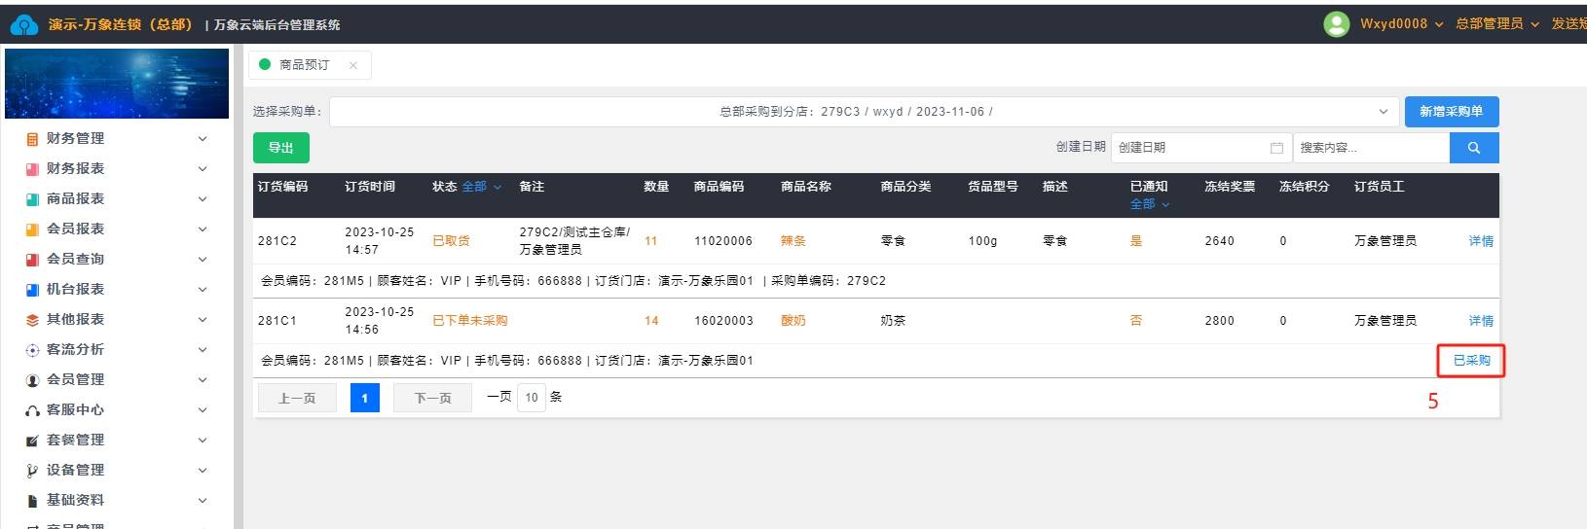
Task: Click order code 281C1
Action: (277, 321)
